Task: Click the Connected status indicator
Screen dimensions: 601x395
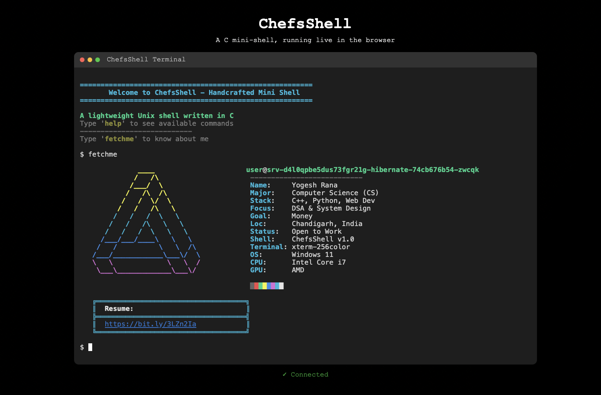Action: pyautogui.click(x=305, y=375)
